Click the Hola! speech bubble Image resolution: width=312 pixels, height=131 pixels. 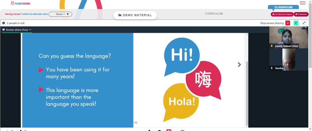[181, 102]
